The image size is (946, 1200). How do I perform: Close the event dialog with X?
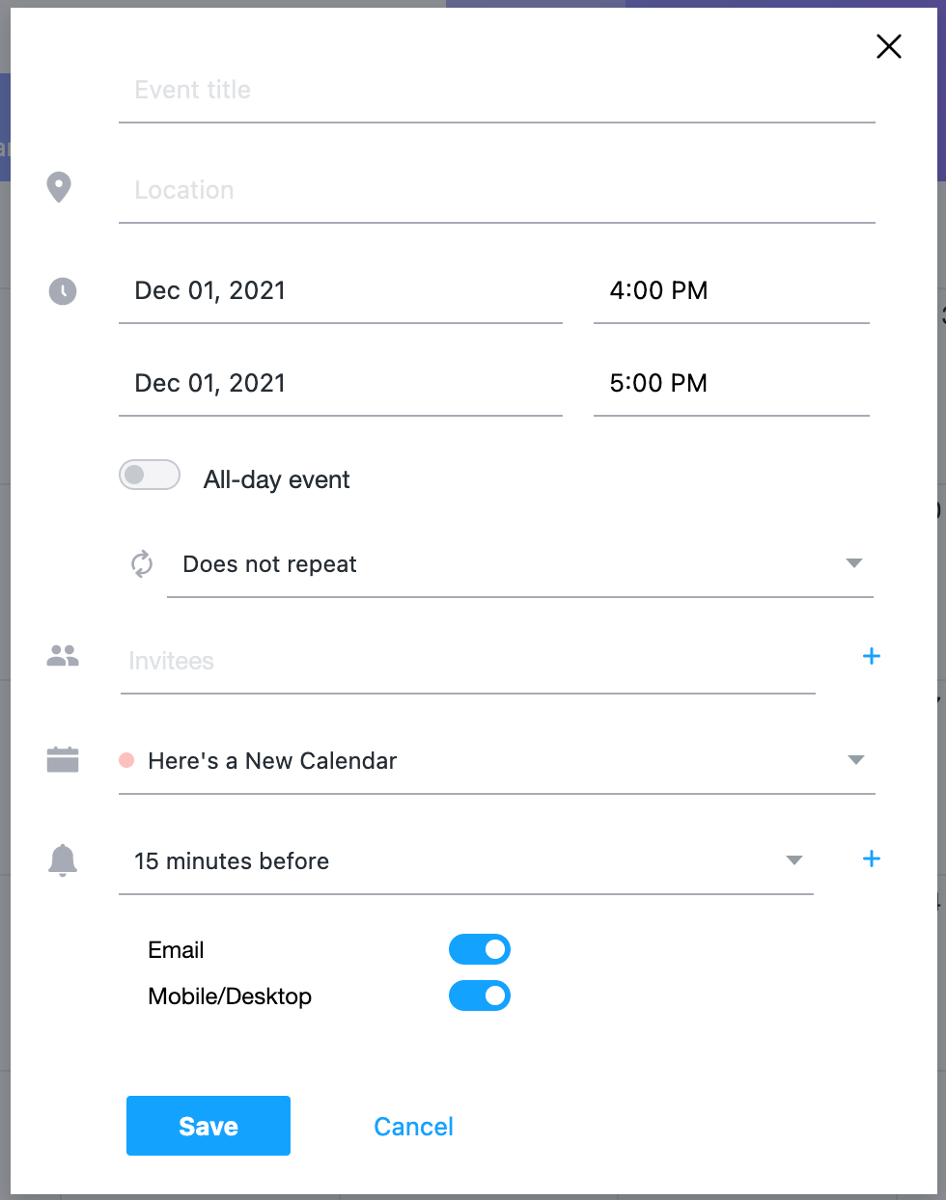coord(889,46)
